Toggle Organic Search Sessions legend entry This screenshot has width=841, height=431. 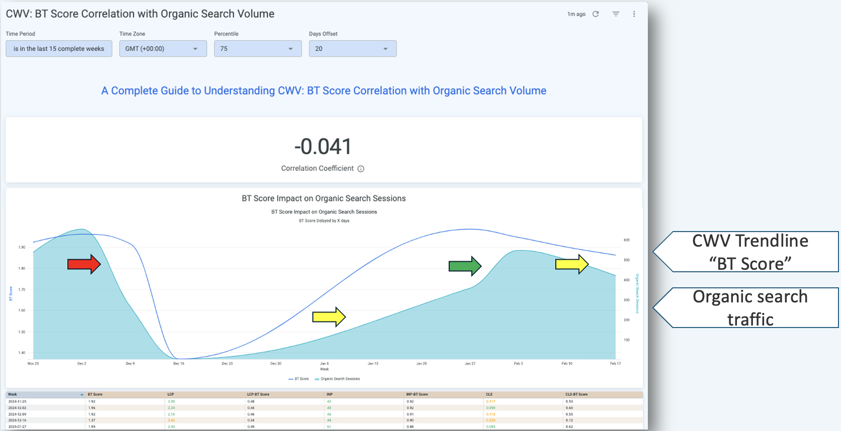(338, 379)
